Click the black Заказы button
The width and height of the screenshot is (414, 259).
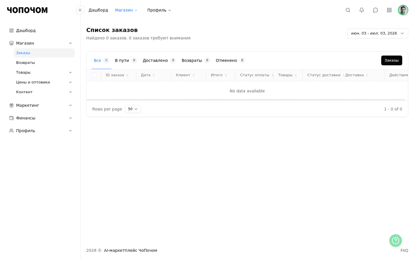point(392,60)
